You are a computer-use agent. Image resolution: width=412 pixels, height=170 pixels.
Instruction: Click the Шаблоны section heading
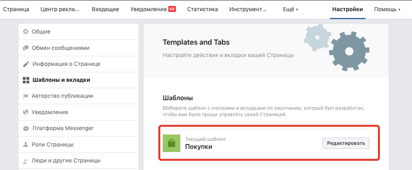pos(178,98)
